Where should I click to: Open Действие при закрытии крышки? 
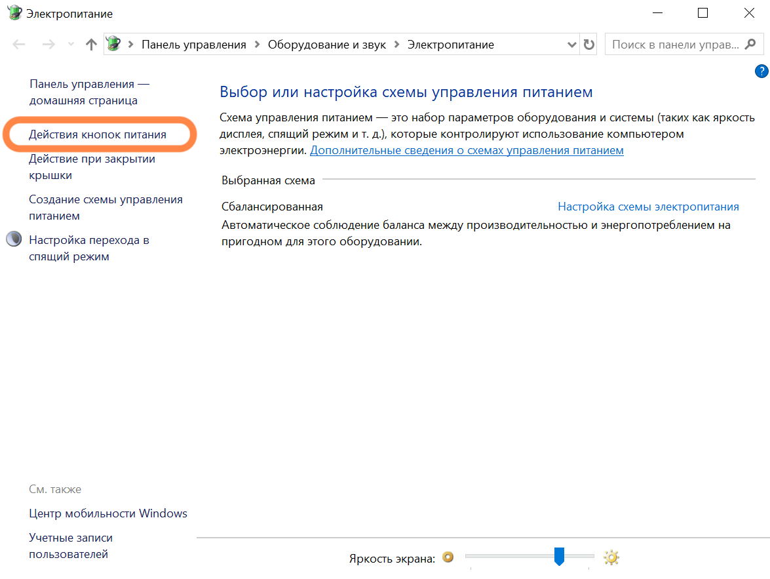pyautogui.click(x=92, y=167)
